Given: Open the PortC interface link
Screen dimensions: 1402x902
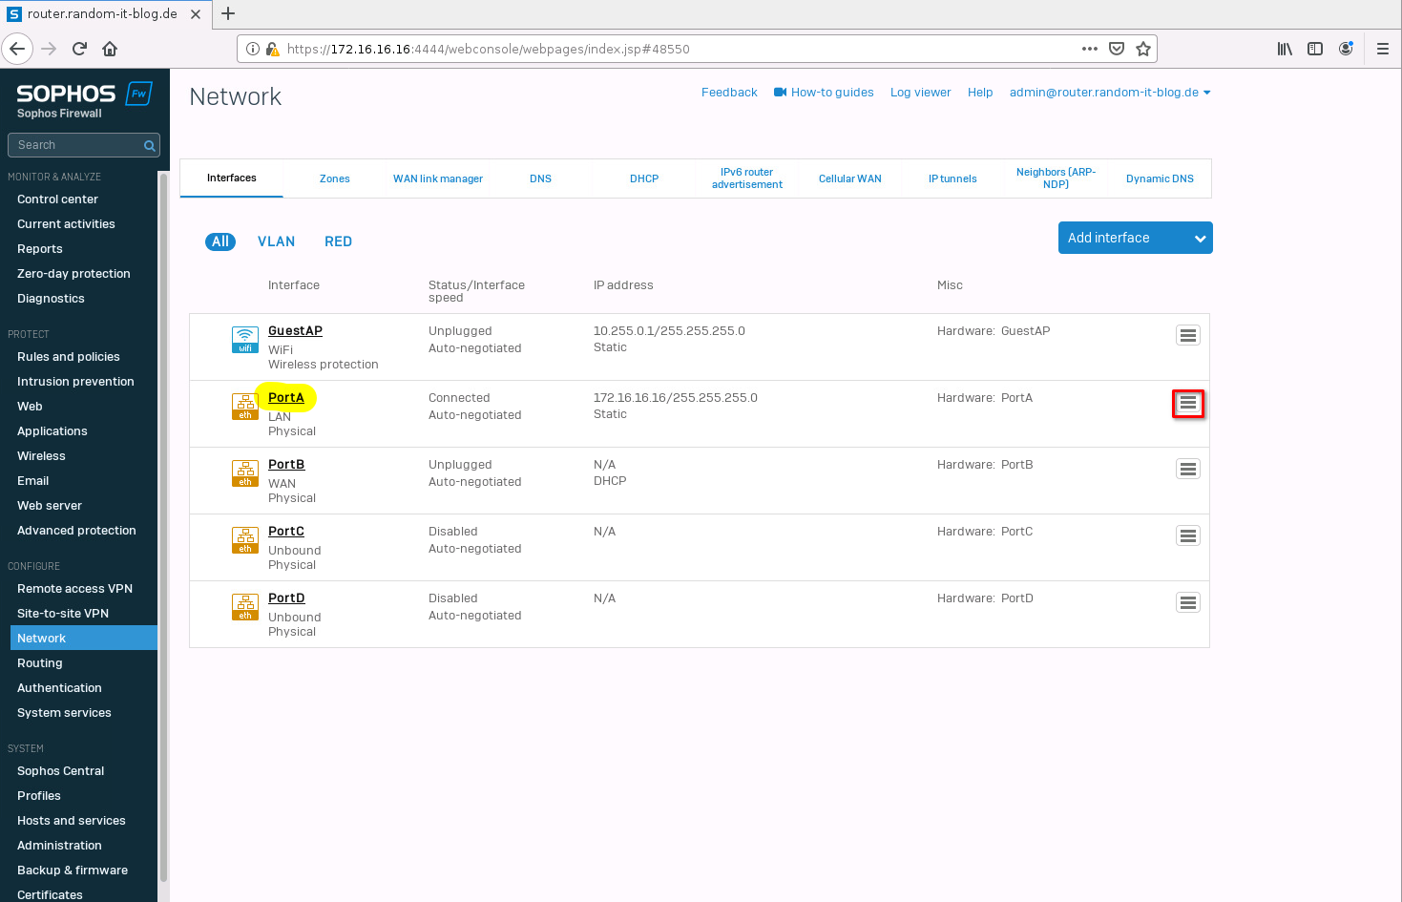Looking at the screenshot, I should (x=286, y=532).
